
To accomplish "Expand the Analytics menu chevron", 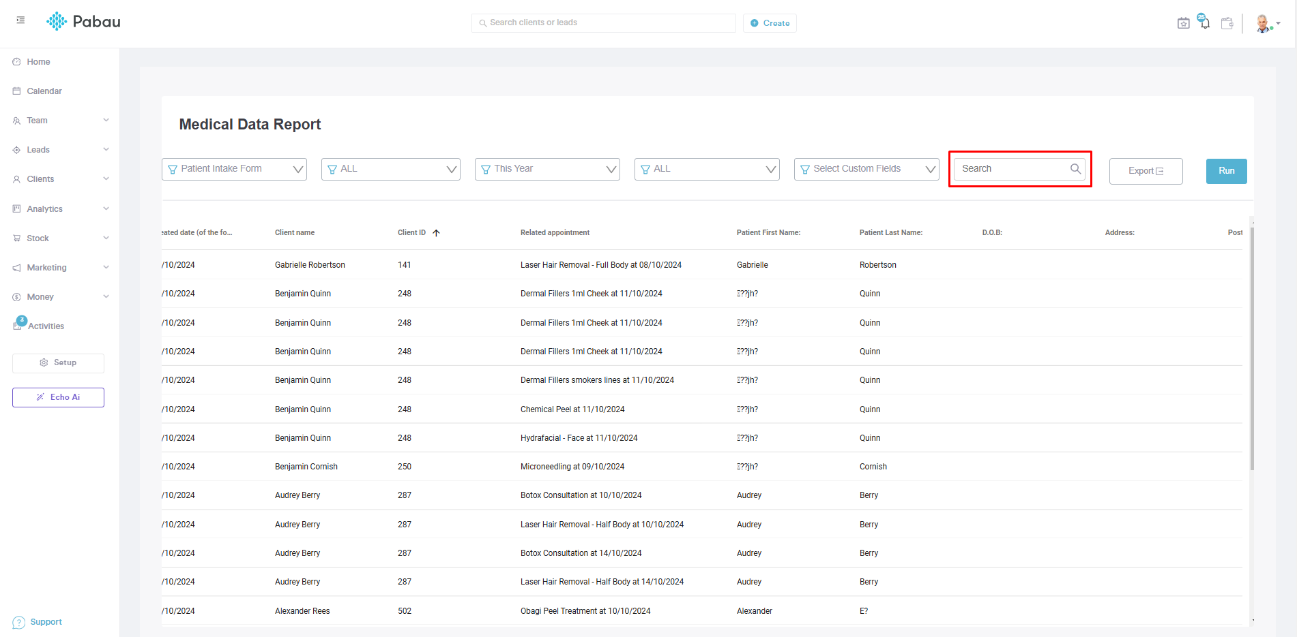I will pyautogui.click(x=106, y=208).
